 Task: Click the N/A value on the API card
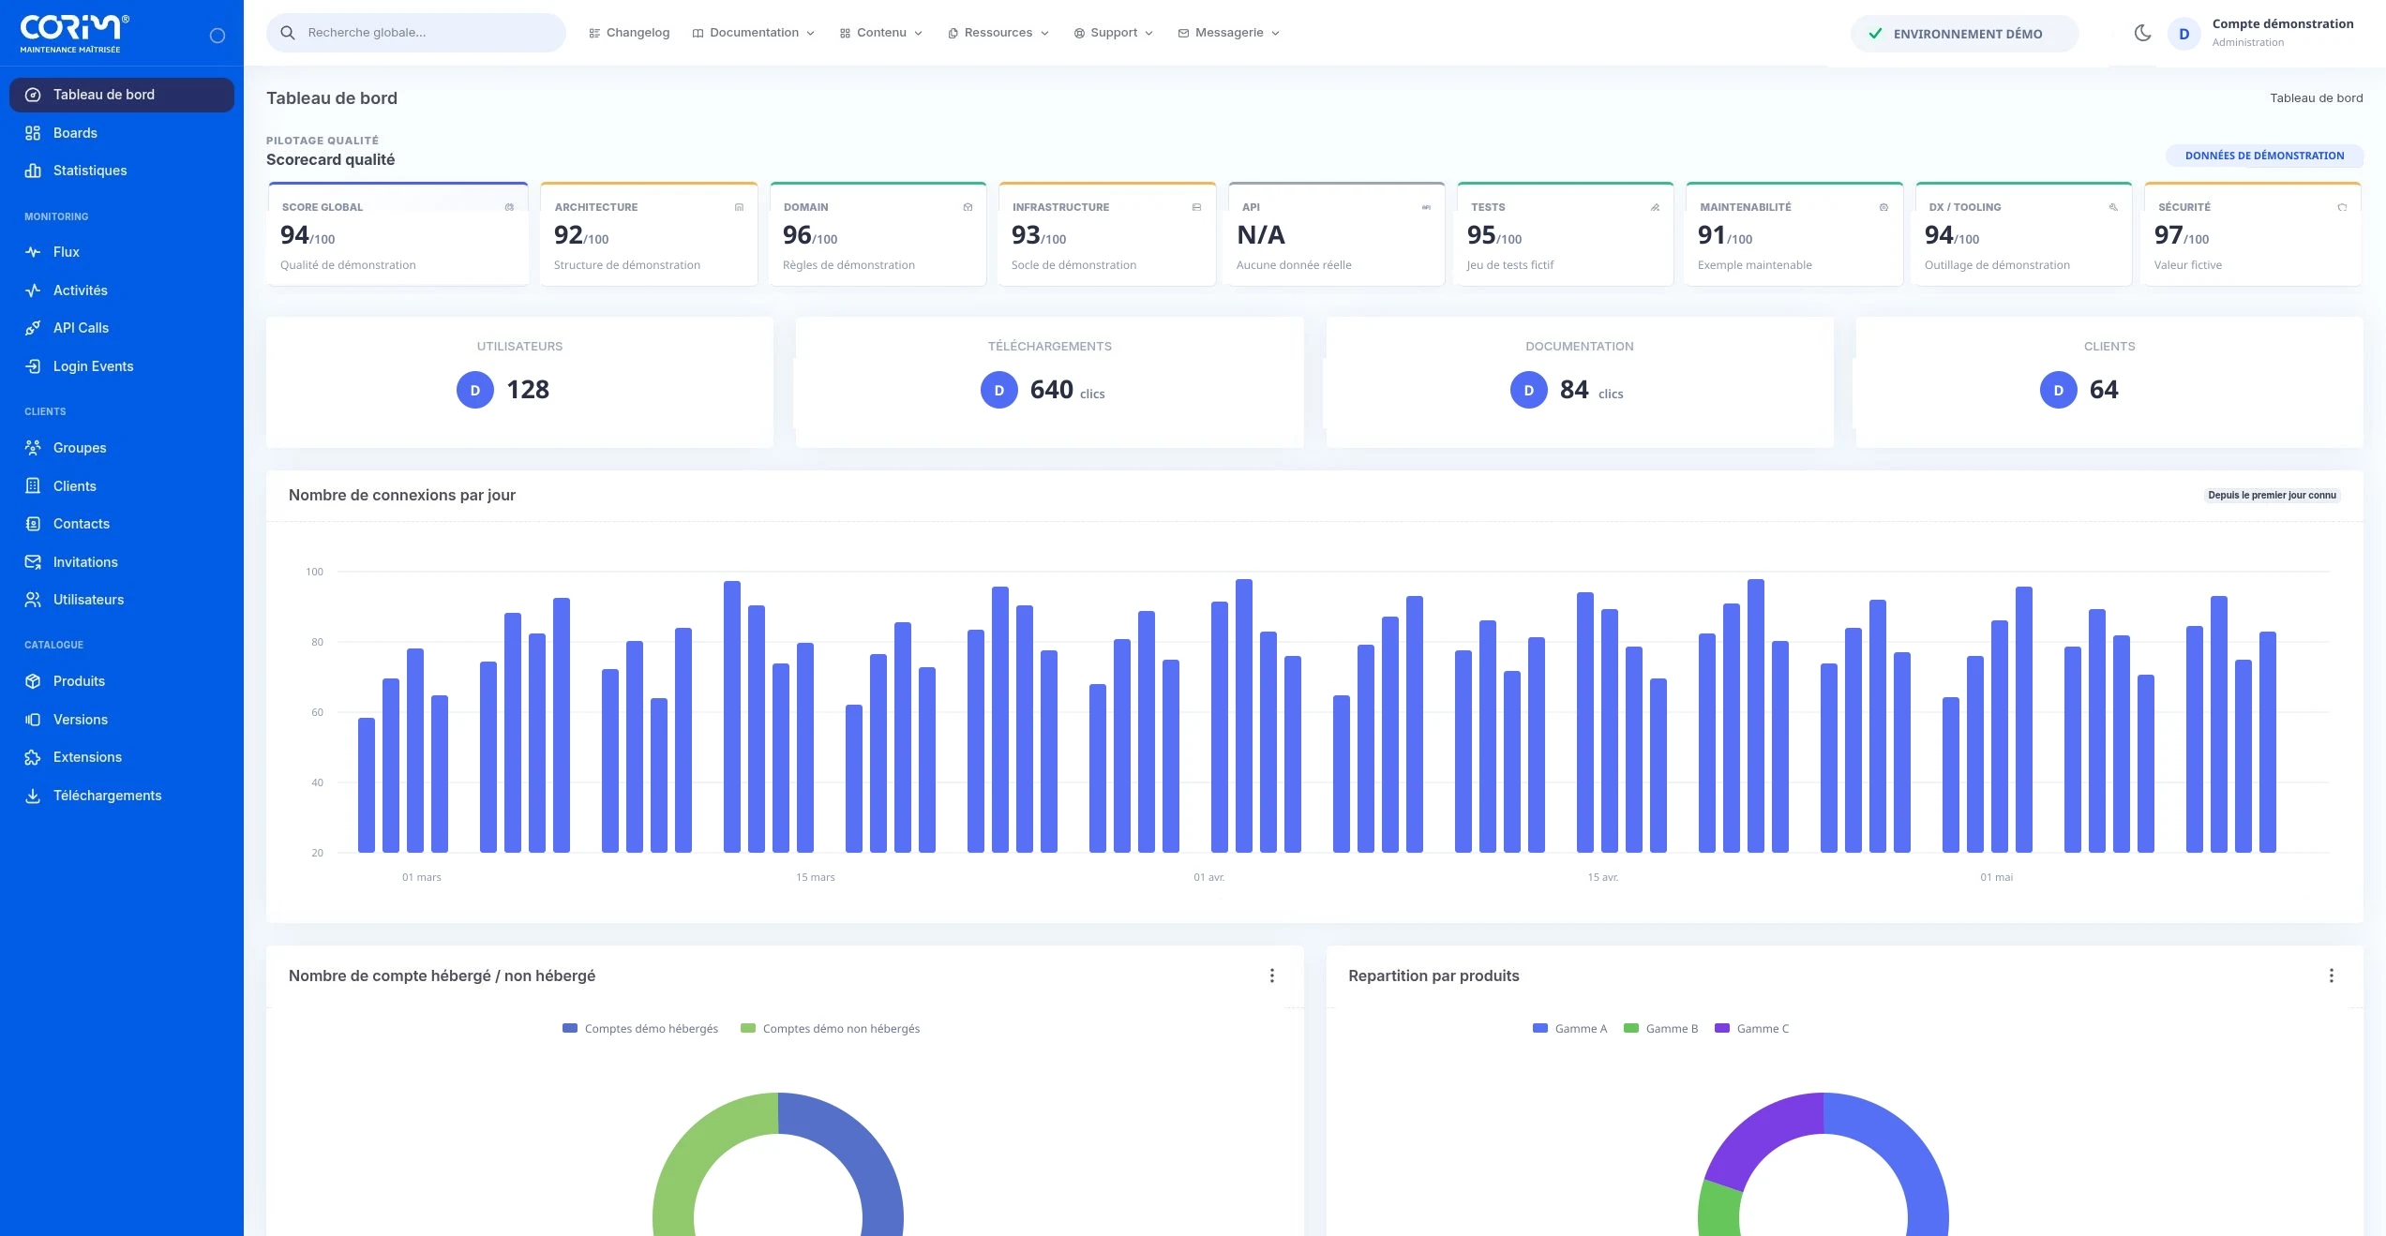1261,234
